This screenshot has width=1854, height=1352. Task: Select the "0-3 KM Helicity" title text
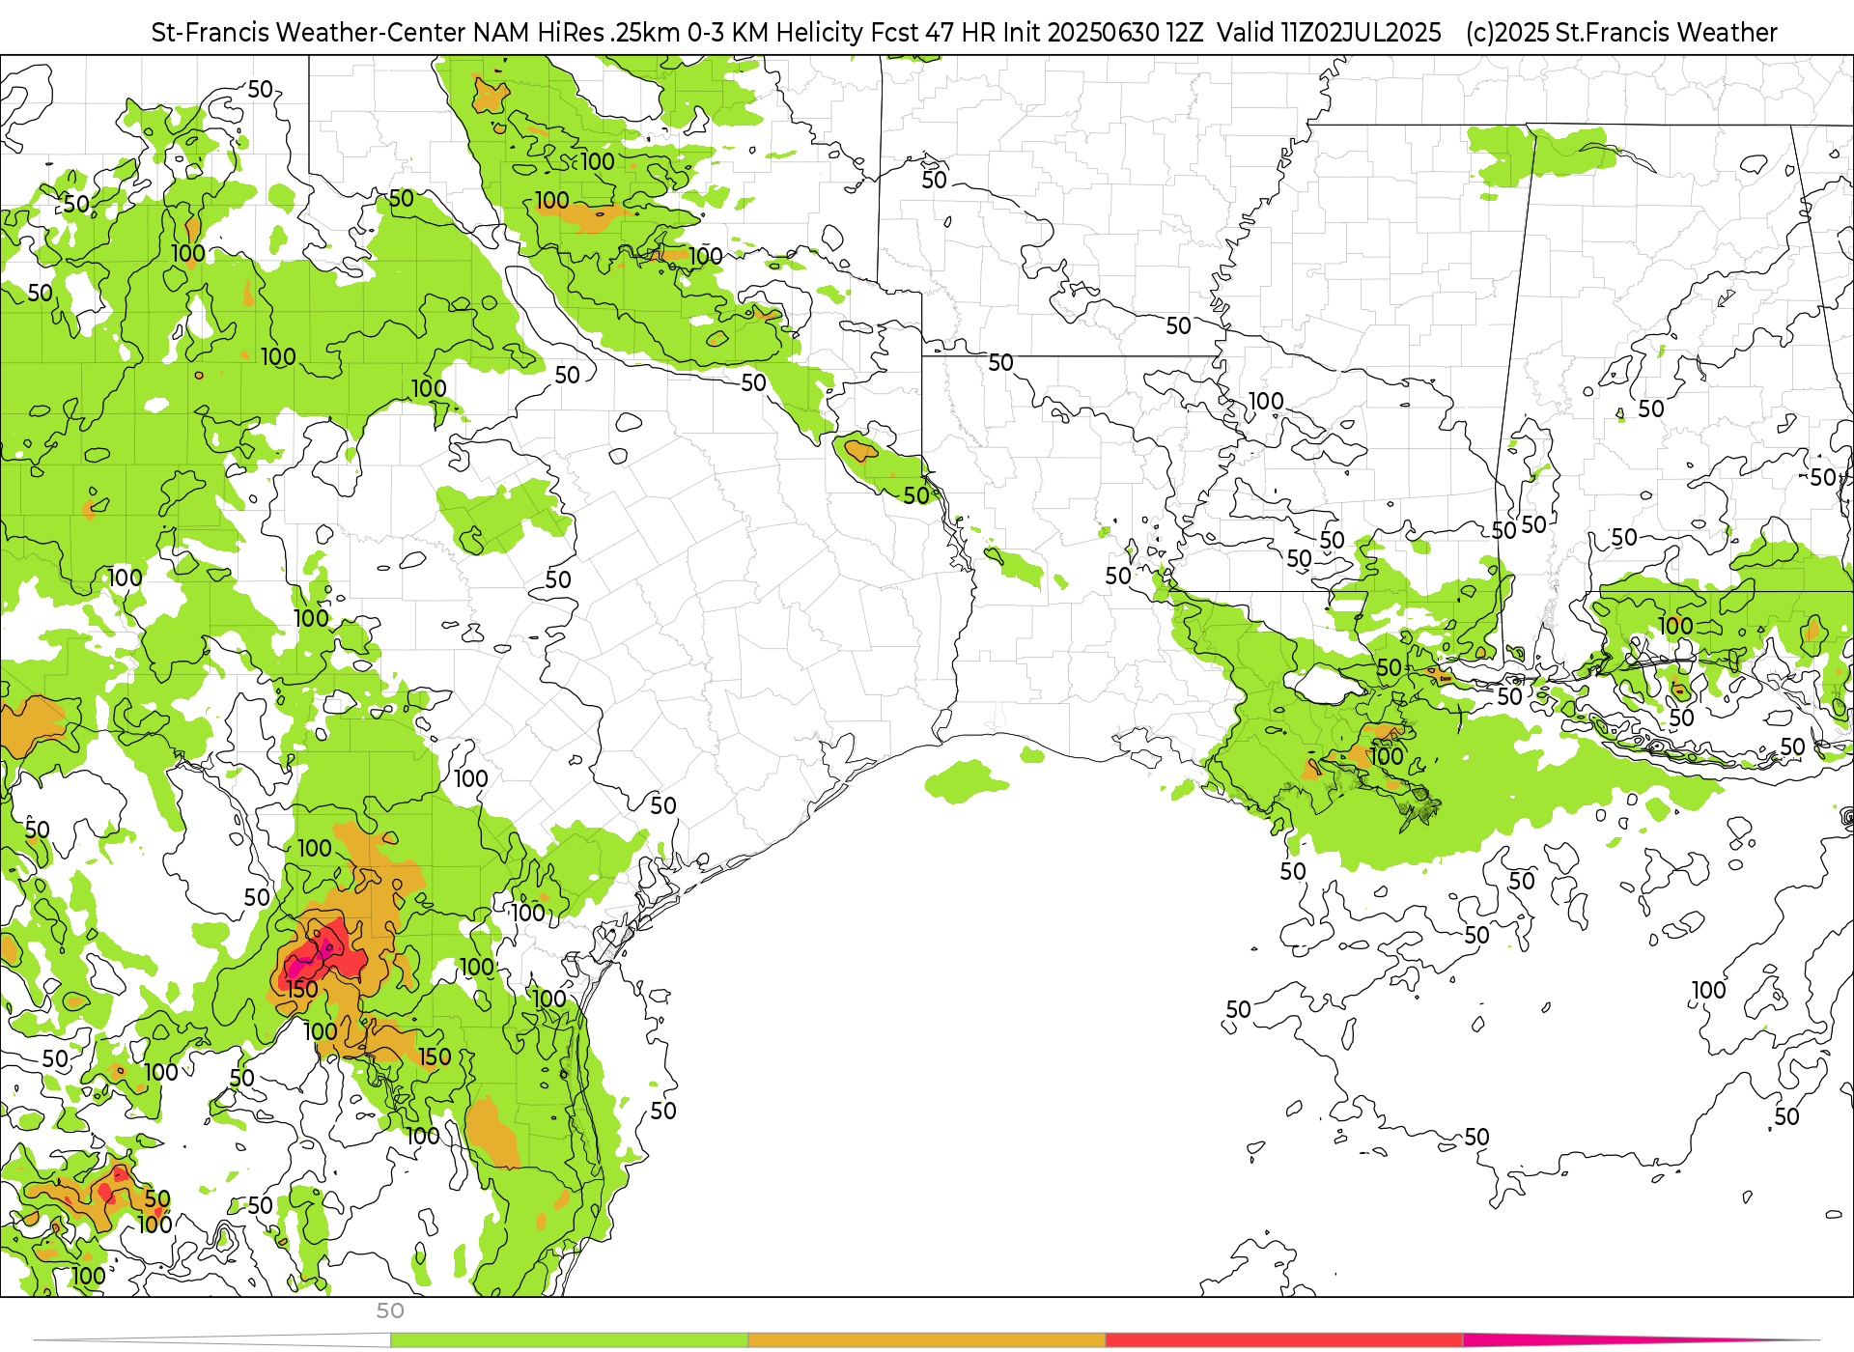point(775,33)
